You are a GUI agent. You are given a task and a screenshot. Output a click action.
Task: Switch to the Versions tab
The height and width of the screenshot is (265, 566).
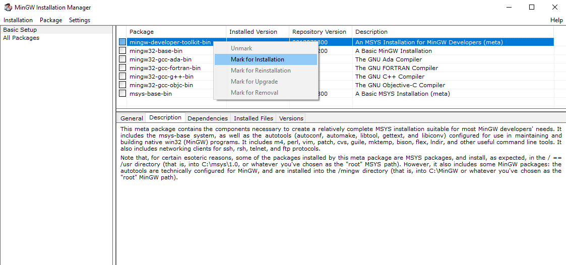click(291, 118)
